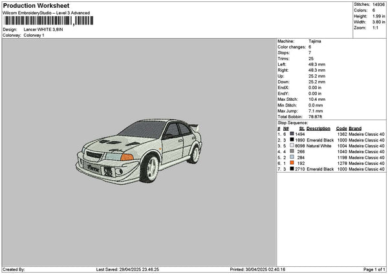Select the Emerald Black swatch in row 2
Screen dimensions: 388x274
(x=292, y=140)
